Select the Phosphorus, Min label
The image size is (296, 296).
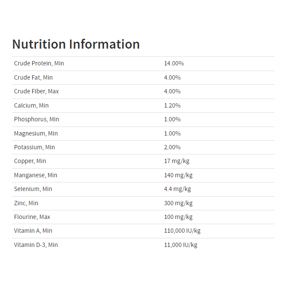click(37, 119)
